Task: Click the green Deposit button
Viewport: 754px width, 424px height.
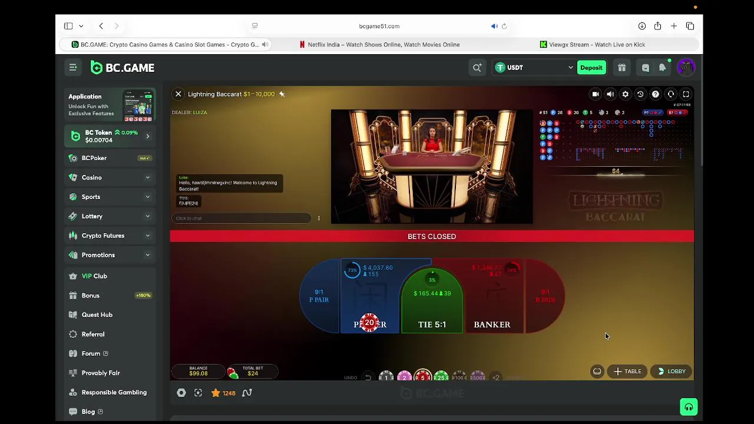Action: coord(591,68)
